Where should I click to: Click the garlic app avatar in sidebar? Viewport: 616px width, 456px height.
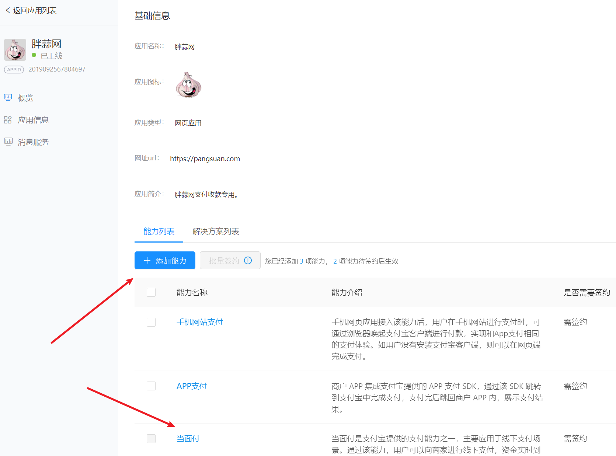coord(15,50)
